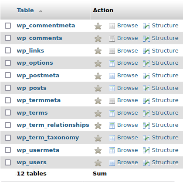Click the Browse link for wp_usermeta
The width and height of the screenshot is (183, 182).
[x=127, y=150]
